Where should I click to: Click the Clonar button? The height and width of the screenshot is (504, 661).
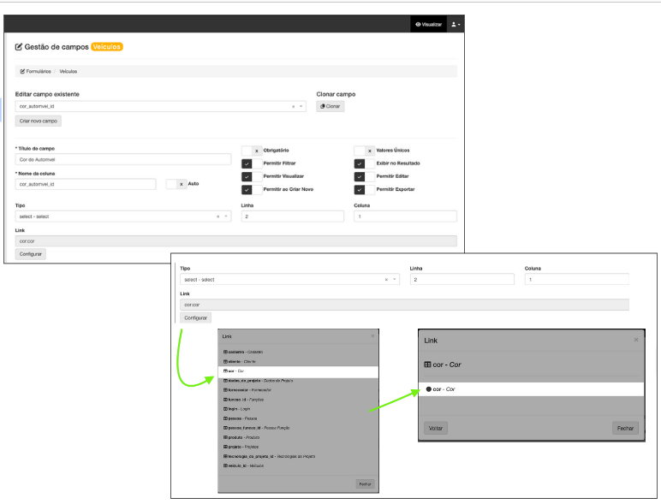coord(330,106)
